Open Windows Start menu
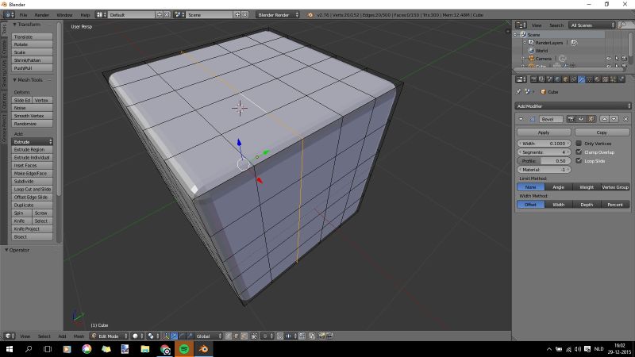 (9, 349)
